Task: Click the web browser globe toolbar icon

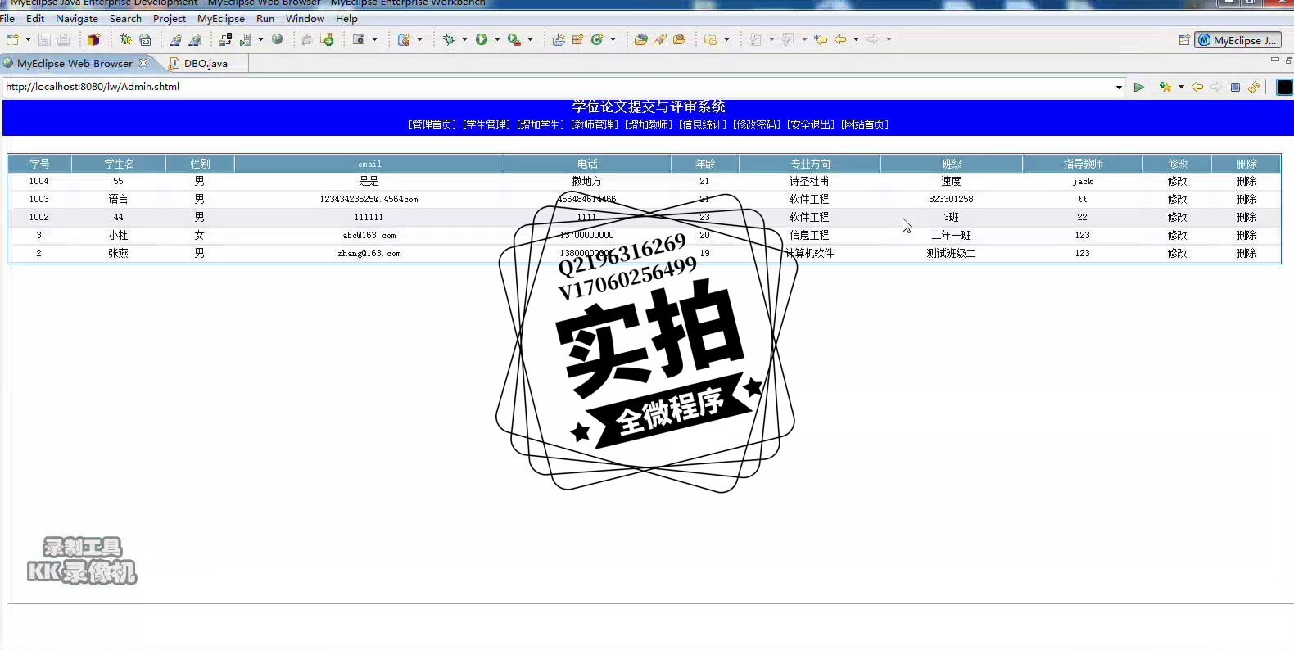Action: [278, 39]
